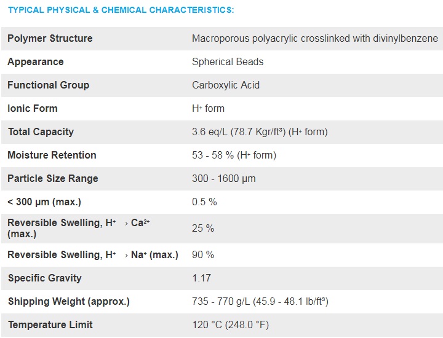The height and width of the screenshot is (338, 443).
Task: Click the 3.6 eq/L capacity value
Action: point(260,132)
